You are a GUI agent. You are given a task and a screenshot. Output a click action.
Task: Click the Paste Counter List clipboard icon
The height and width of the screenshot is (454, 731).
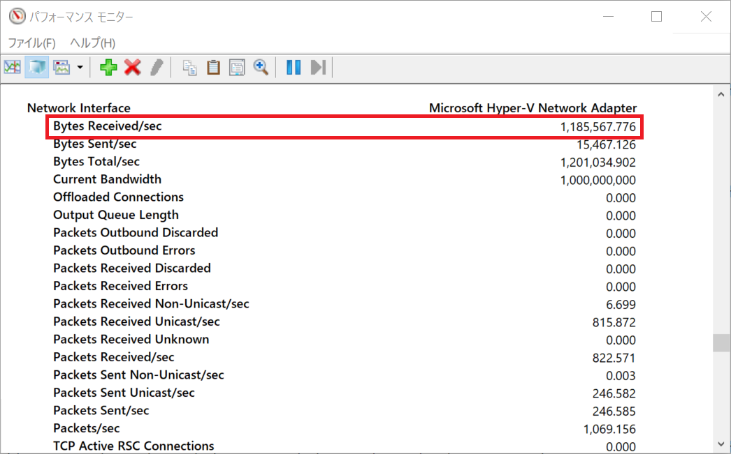[x=213, y=67]
